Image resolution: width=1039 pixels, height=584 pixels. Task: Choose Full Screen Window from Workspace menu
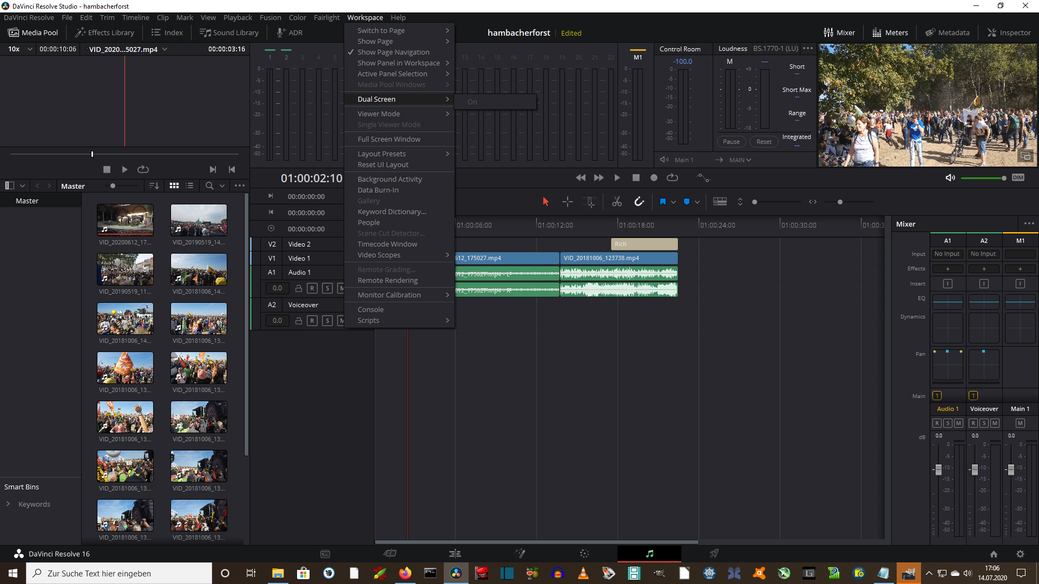click(399, 139)
